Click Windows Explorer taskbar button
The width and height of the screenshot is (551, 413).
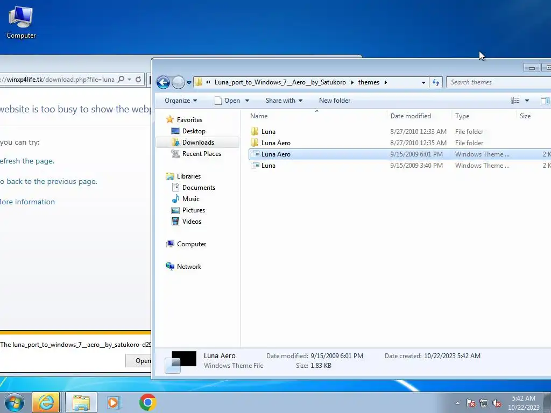click(81, 402)
